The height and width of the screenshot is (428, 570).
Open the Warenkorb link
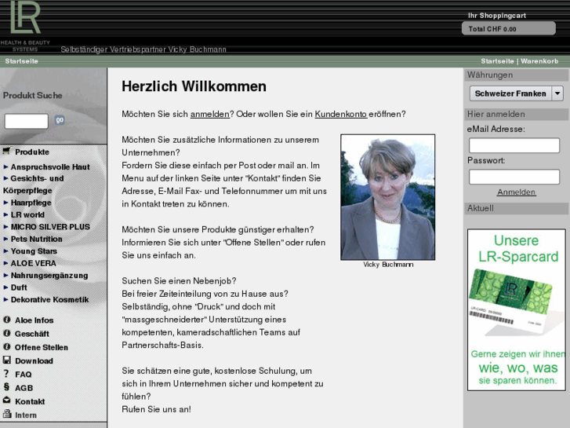(x=539, y=61)
